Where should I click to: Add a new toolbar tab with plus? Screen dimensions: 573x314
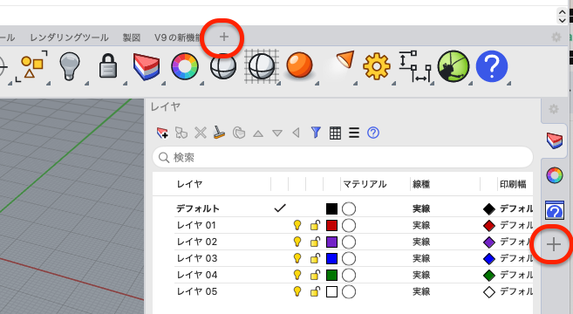223,37
